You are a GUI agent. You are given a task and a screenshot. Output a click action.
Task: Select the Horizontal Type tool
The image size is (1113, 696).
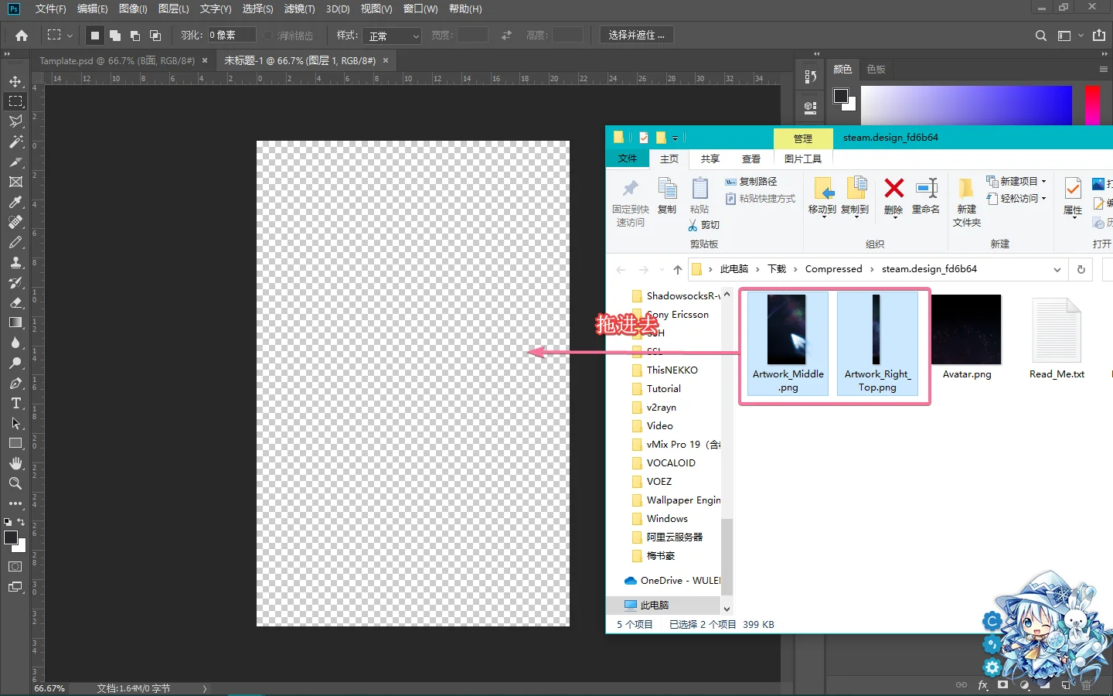[15, 403]
